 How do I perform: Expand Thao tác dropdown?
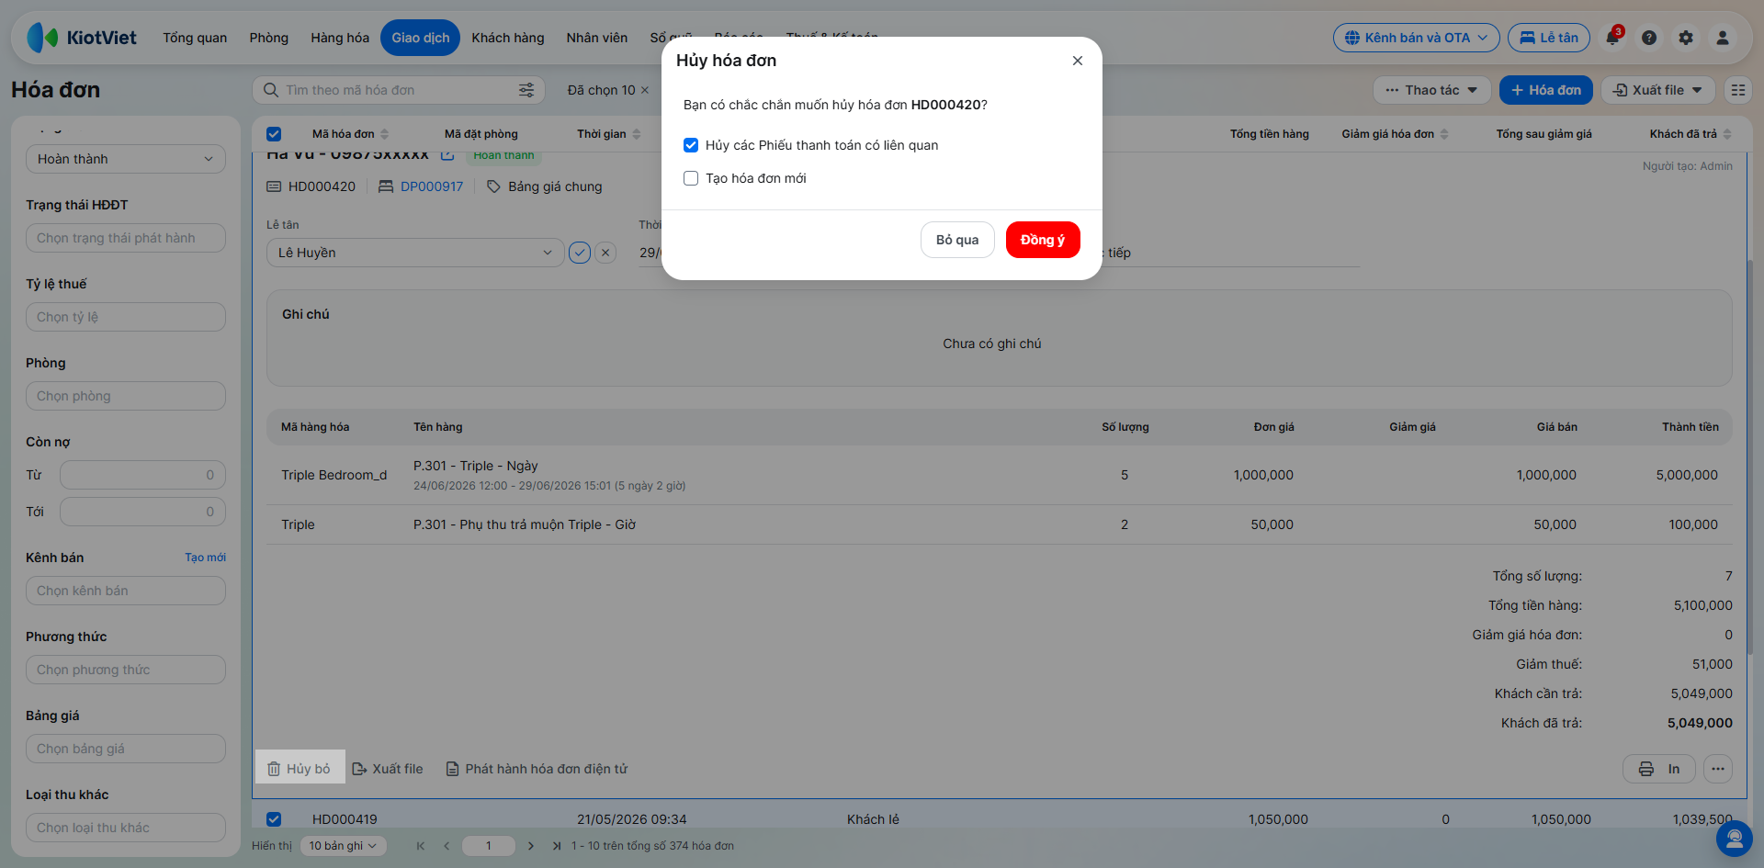[x=1432, y=90]
